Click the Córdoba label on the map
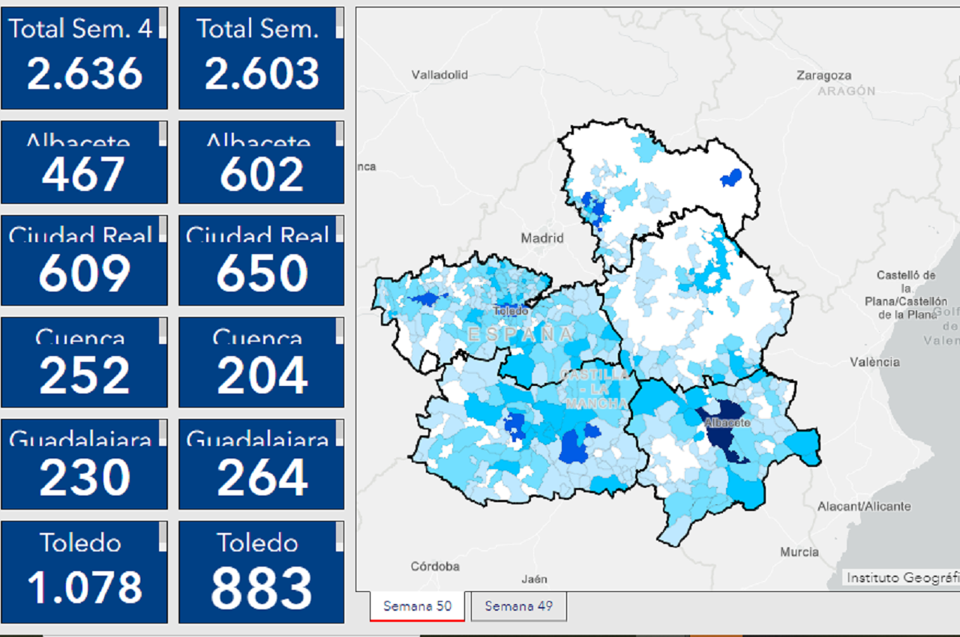This screenshot has height=637, width=960. click(435, 566)
